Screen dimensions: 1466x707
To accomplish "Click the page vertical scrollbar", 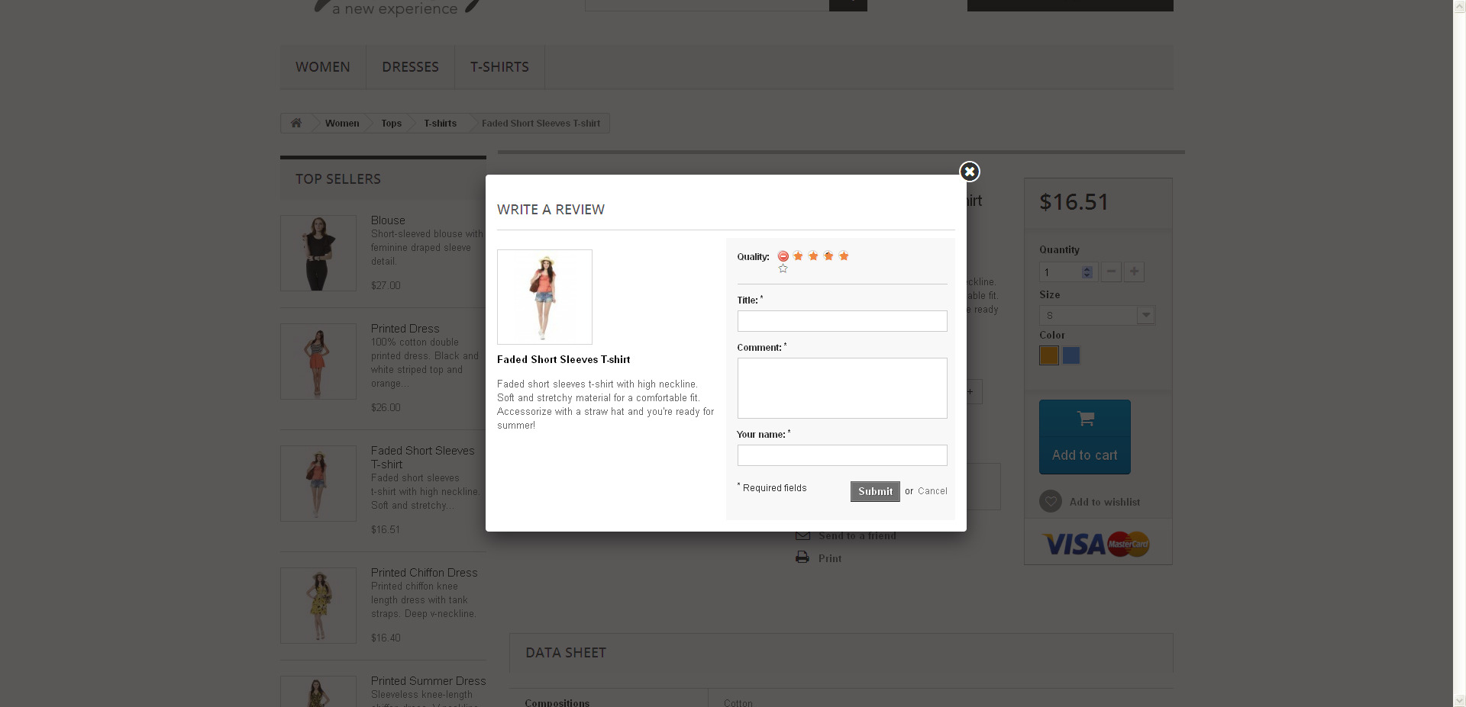I will pos(1459,353).
